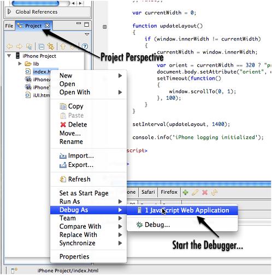Image resolution: width=272 pixels, height=275 pixels.
Task: Click the blue horizontal scrollbar thumb at top
Action: click(x=36, y=3)
